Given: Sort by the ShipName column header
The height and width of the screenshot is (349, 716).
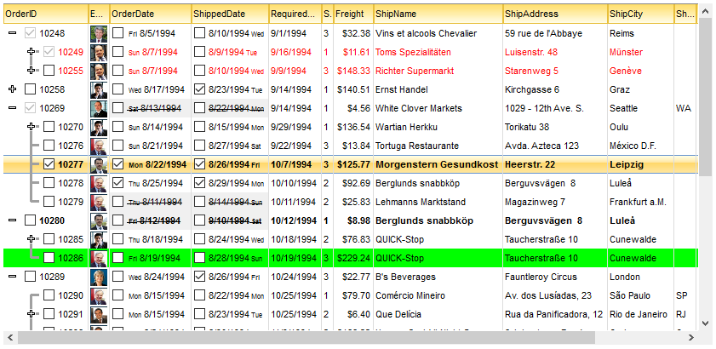Looking at the screenshot, I should tap(437, 14).
